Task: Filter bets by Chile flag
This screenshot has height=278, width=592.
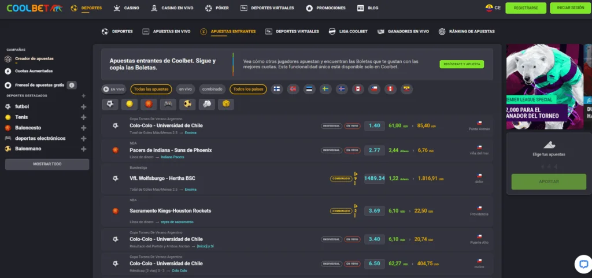Action: click(374, 89)
